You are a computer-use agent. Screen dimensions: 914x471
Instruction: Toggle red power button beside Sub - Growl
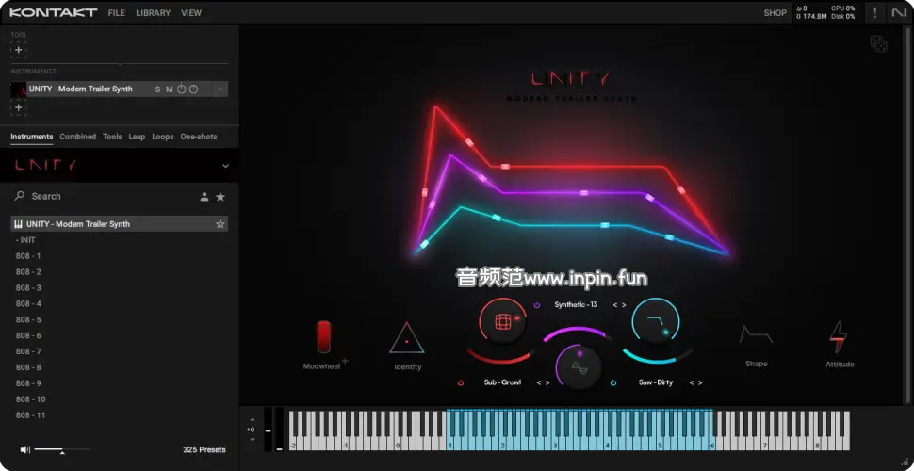(461, 383)
